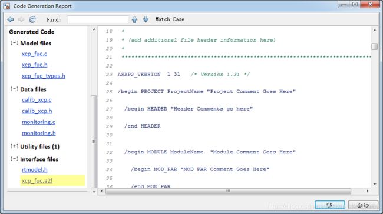The image size is (383, 214).
Task: Click the OK button
Action: [330, 205]
